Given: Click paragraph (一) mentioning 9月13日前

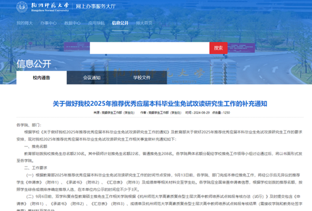Looking at the screenshot, I should coord(159,182).
